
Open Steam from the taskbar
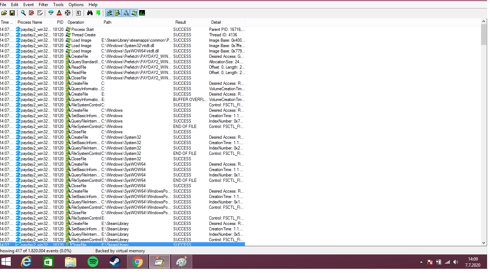(115, 262)
